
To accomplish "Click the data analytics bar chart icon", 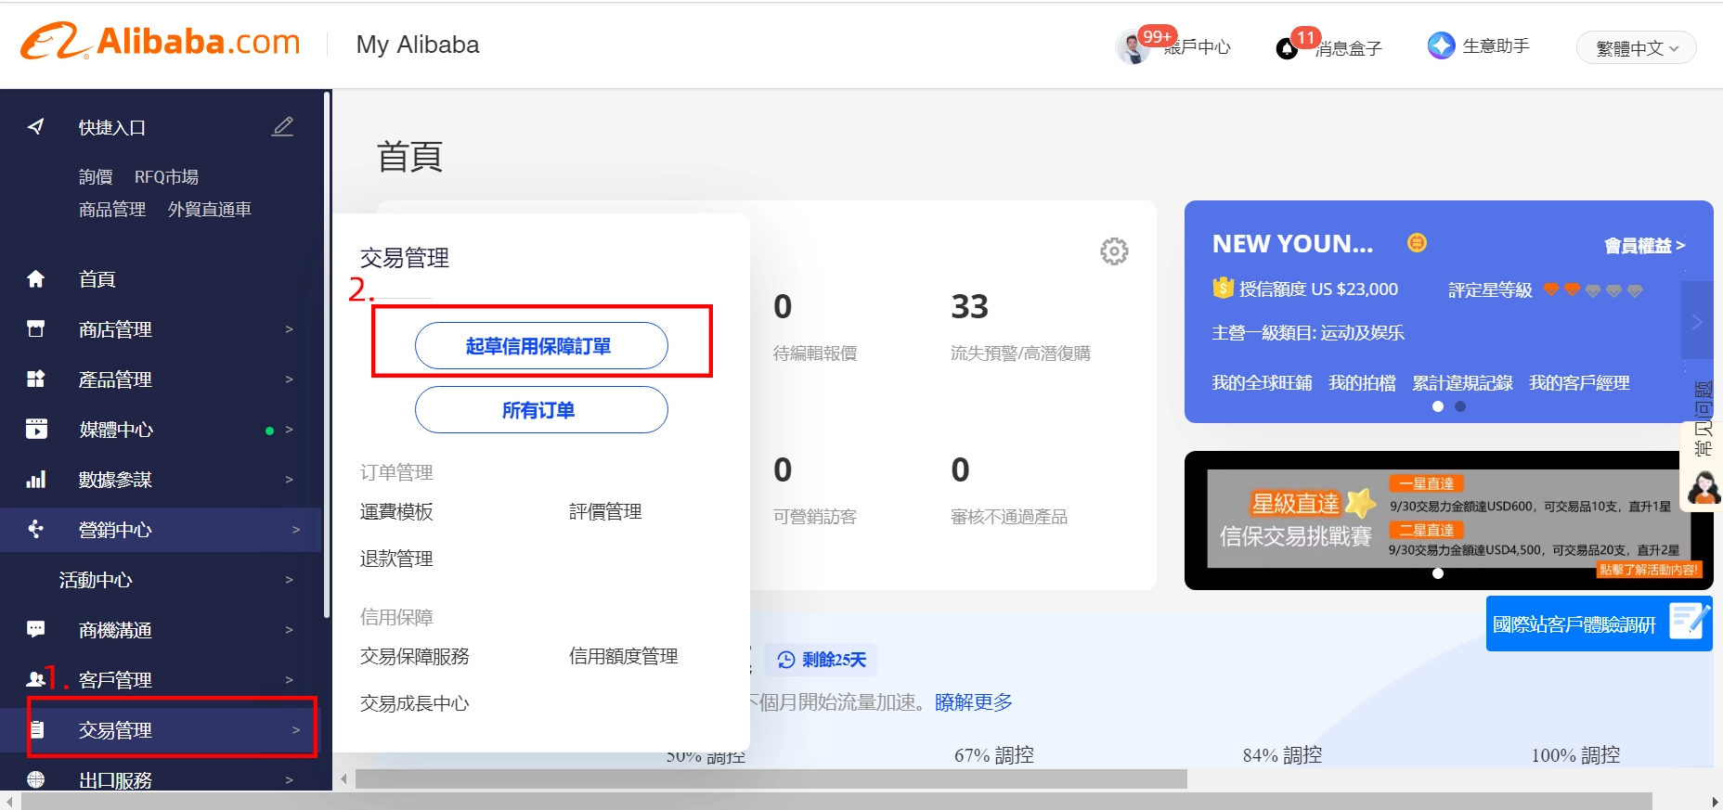I will tap(36, 479).
